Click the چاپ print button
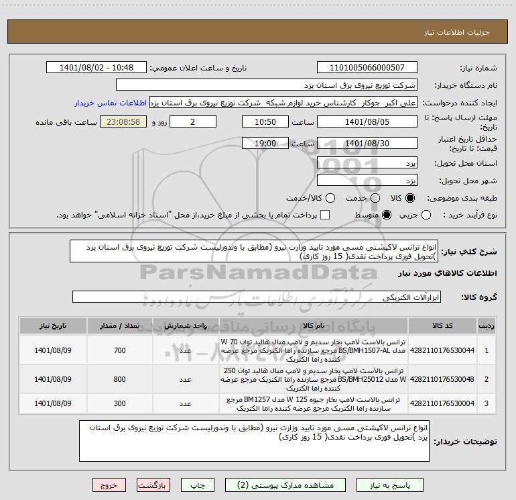 [198, 485]
